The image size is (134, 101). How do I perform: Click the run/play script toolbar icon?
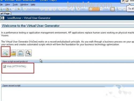(x=42, y=9)
